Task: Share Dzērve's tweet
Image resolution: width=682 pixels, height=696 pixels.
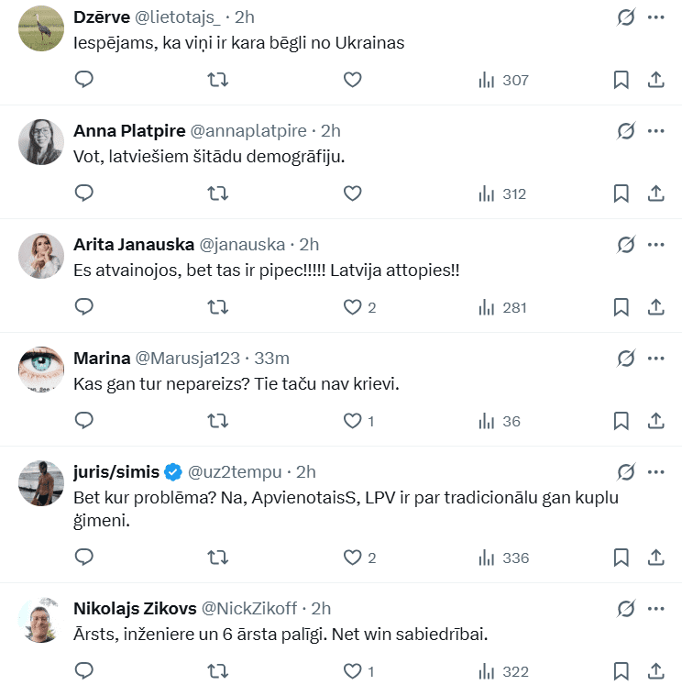Action: (x=655, y=80)
